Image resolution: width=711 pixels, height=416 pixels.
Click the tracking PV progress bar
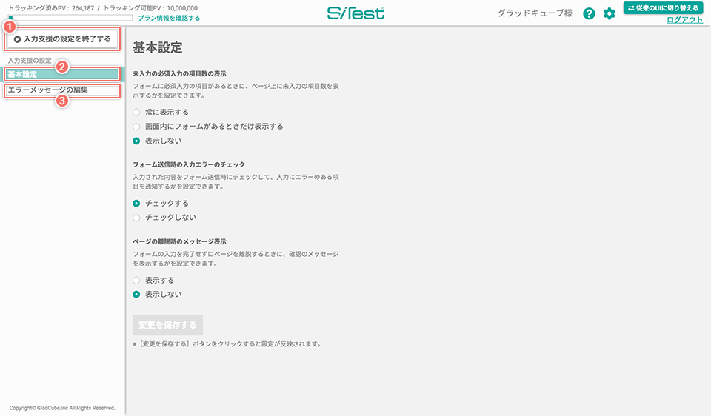click(x=70, y=17)
